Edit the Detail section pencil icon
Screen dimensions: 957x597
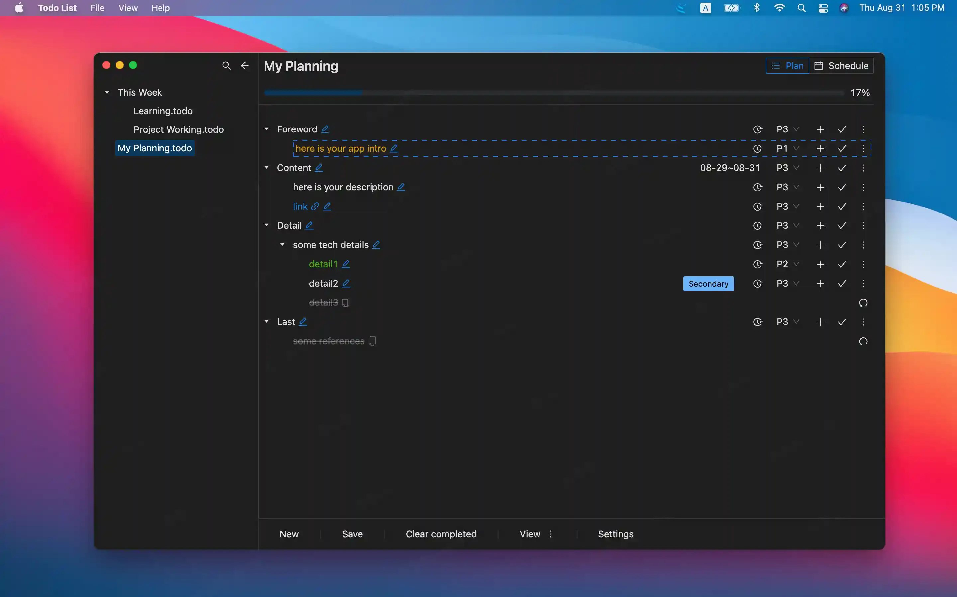coord(309,225)
